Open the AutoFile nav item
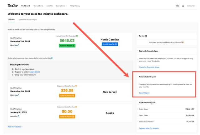The width and height of the screenshot is (200, 135). pos(50,6)
